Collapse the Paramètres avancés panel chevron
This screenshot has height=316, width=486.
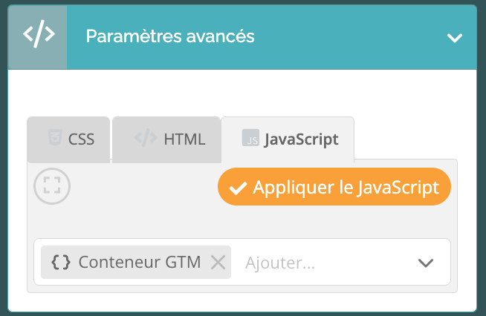pyautogui.click(x=454, y=38)
